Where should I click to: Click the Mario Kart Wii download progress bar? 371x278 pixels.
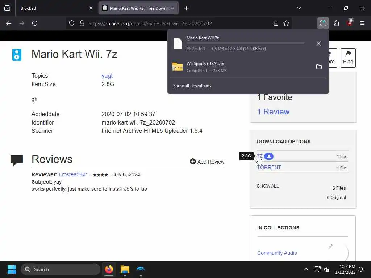pyautogui.click(x=246, y=43)
